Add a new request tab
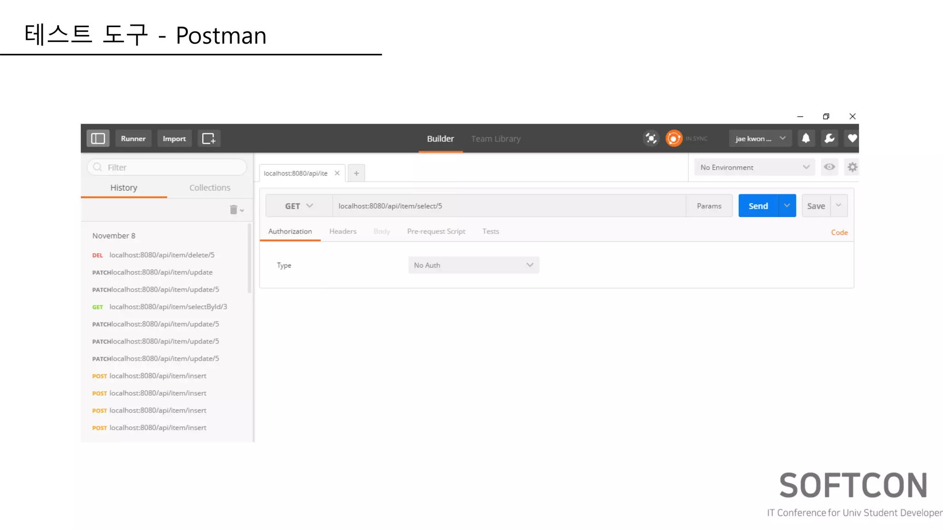Screen dimensions: 943x530 coord(356,173)
